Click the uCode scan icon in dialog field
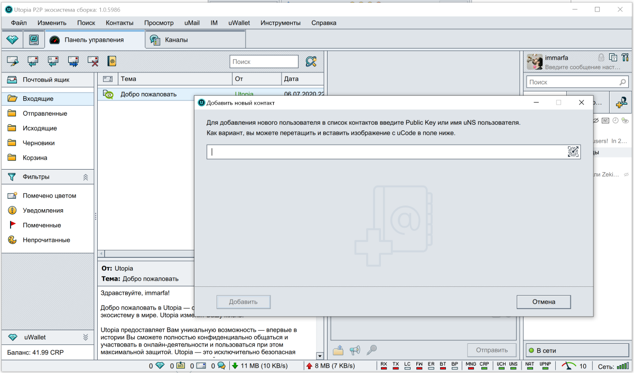The width and height of the screenshot is (634, 373). click(x=573, y=152)
